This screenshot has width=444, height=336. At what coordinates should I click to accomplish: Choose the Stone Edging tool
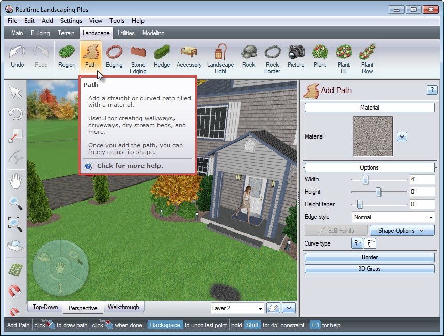(x=138, y=59)
